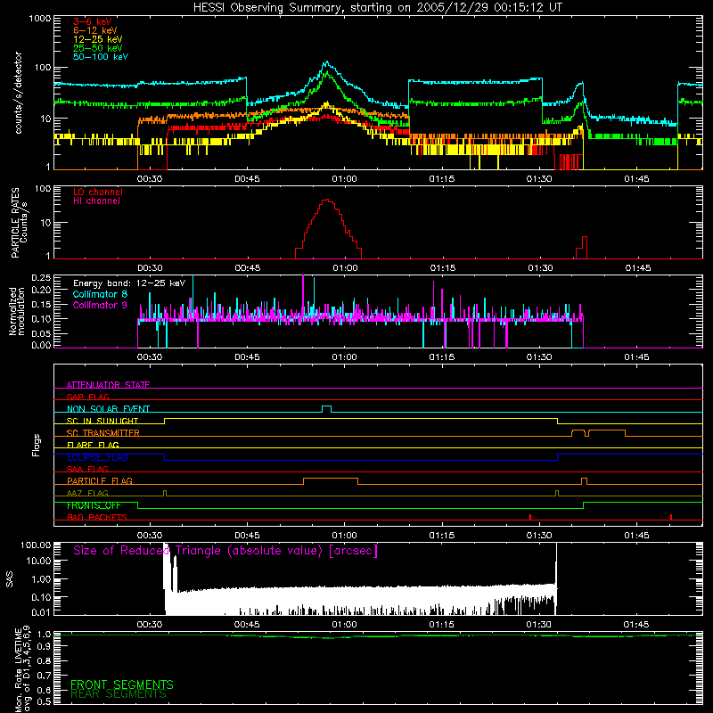Select the BAD_PACKETS flag label
Viewport: 713px width, 713px height.
(x=97, y=517)
